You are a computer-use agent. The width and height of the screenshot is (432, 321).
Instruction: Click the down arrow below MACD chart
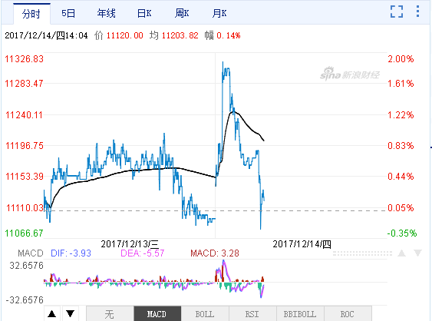pyautogui.click(x=71, y=313)
